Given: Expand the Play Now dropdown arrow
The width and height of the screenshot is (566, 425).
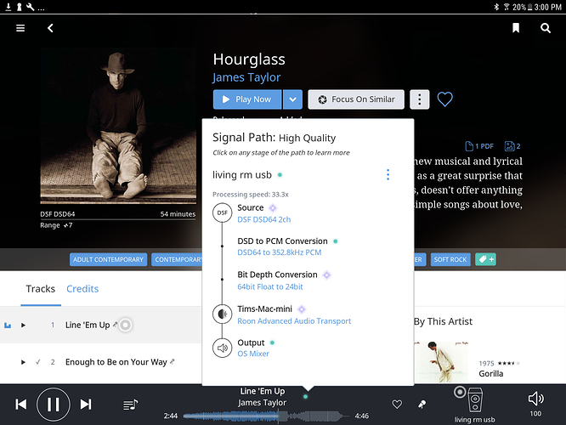Looking at the screenshot, I should [x=292, y=99].
